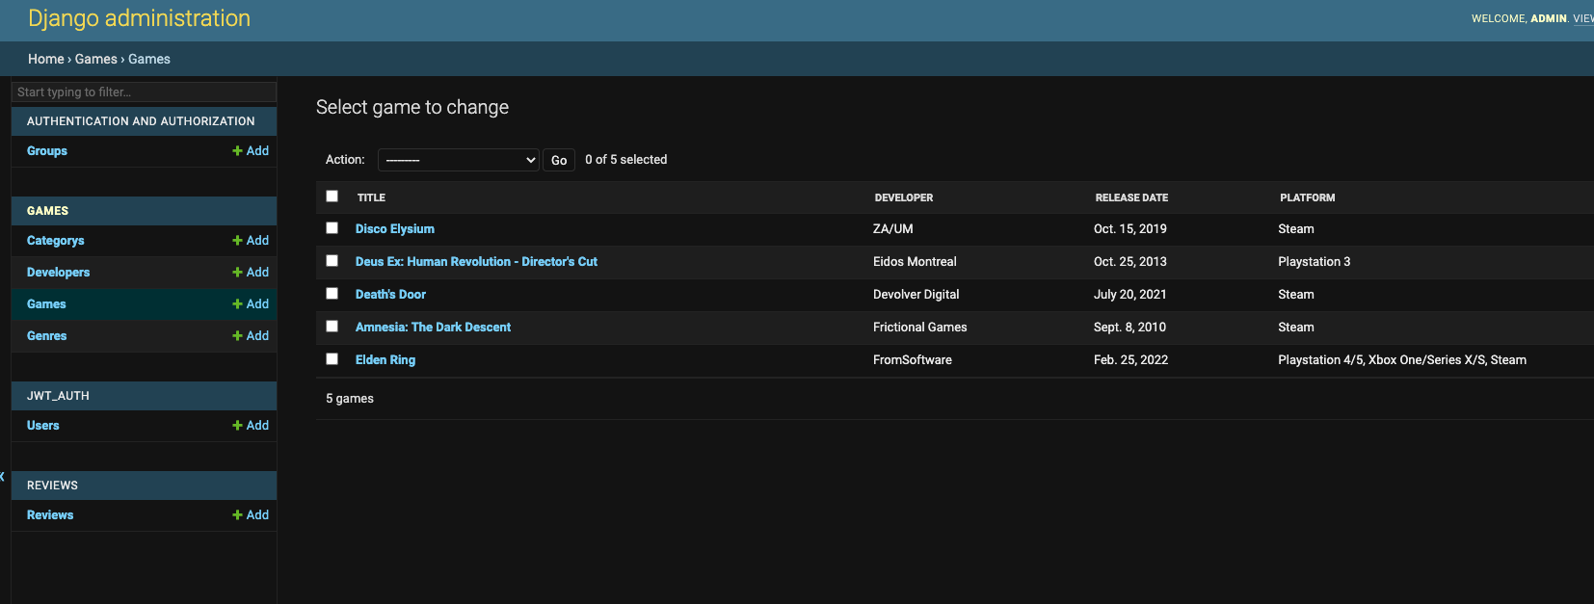Image resolution: width=1594 pixels, height=604 pixels.
Task: Open Groups in the sidebar
Action: pyautogui.click(x=47, y=151)
